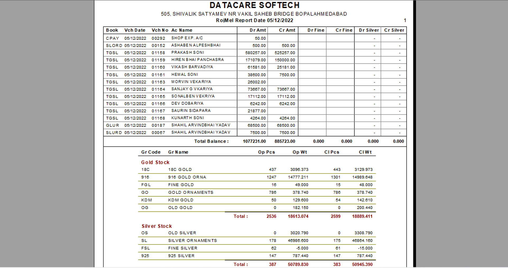Click the HEMAL SONI entry

point(184,75)
